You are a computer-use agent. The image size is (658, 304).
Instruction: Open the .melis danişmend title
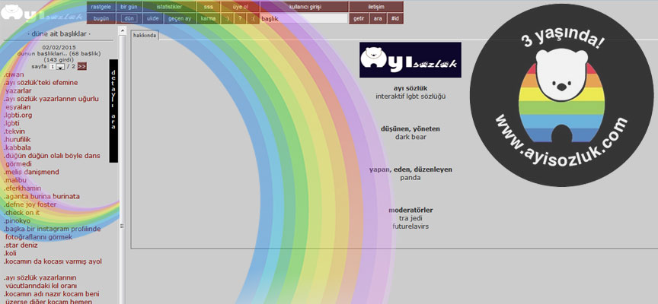[31, 172]
